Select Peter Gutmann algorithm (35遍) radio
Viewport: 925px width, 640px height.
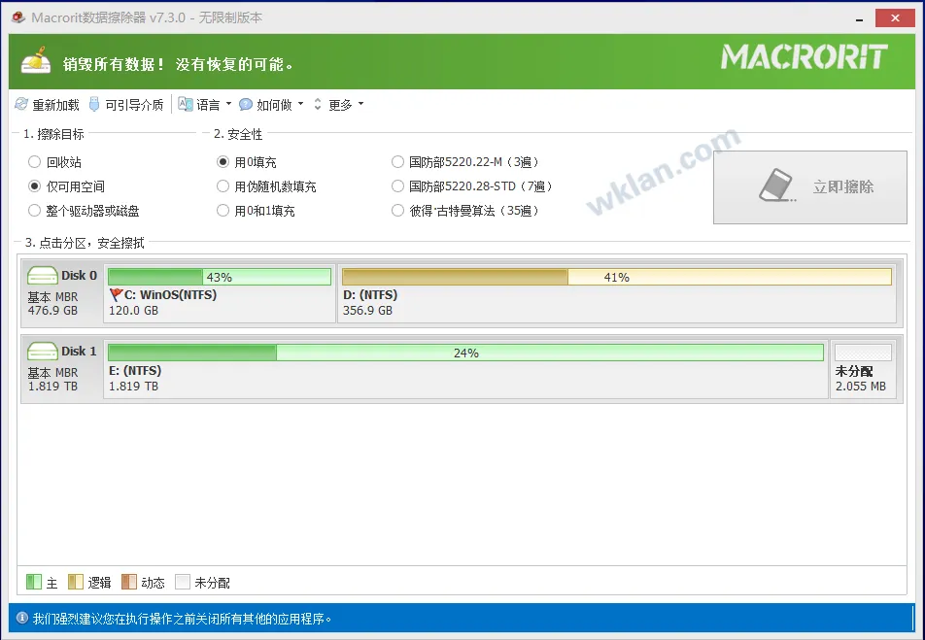tap(397, 211)
